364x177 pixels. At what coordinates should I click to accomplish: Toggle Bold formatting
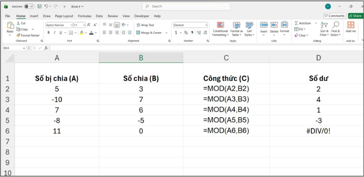pyautogui.click(x=49, y=33)
